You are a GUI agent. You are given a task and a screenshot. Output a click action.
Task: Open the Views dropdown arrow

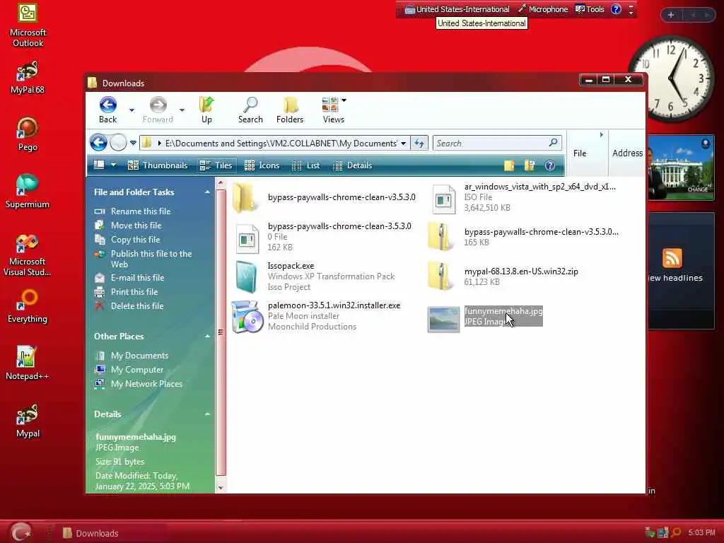point(344,100)
